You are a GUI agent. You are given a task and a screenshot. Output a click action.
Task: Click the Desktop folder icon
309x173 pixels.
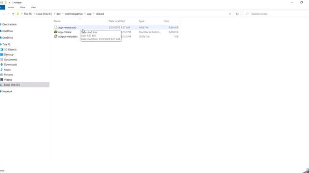[x=2, y=54]
